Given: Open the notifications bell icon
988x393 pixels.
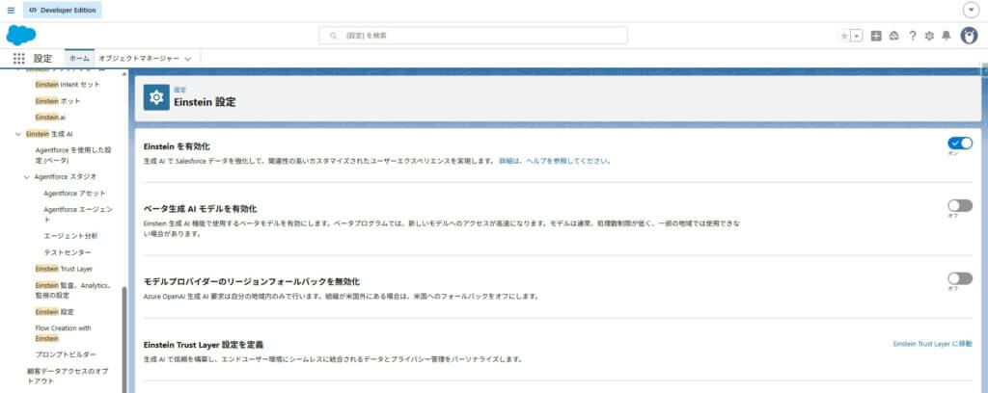Looking at the screenshot, I should 946,37.
